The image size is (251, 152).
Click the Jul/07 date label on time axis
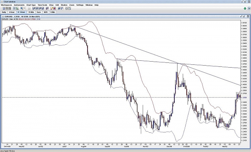[64, 146]
